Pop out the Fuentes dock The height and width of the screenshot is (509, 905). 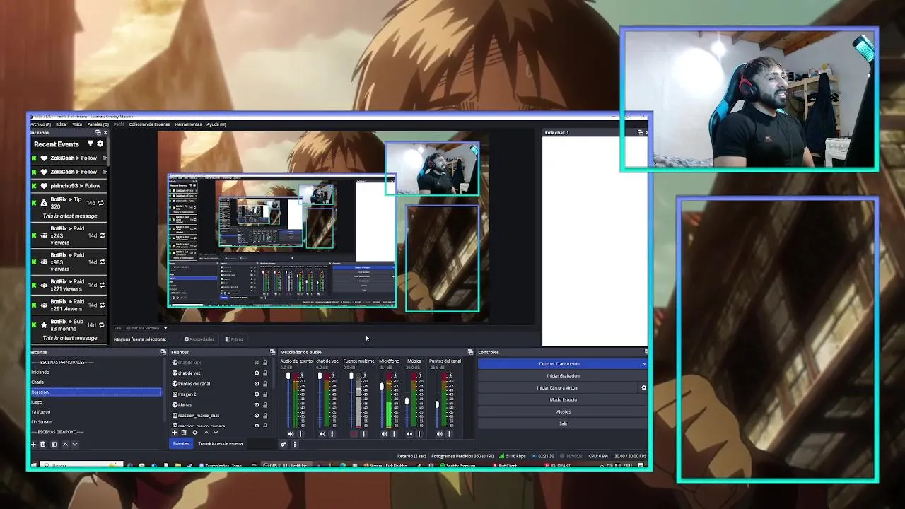272,352
